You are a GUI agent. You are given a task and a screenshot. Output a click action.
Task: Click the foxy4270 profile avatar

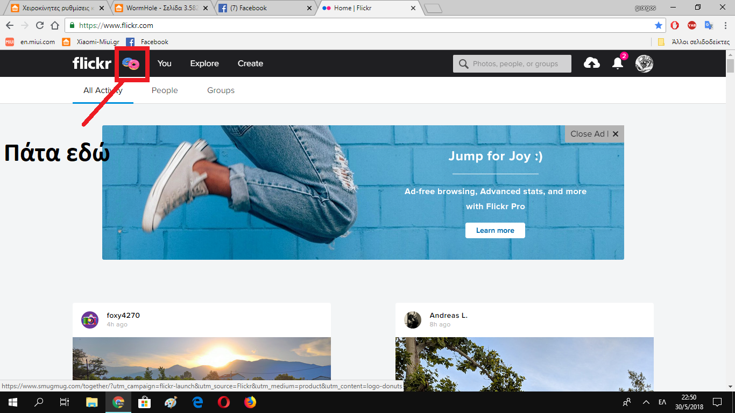click(x=90, y=319)
